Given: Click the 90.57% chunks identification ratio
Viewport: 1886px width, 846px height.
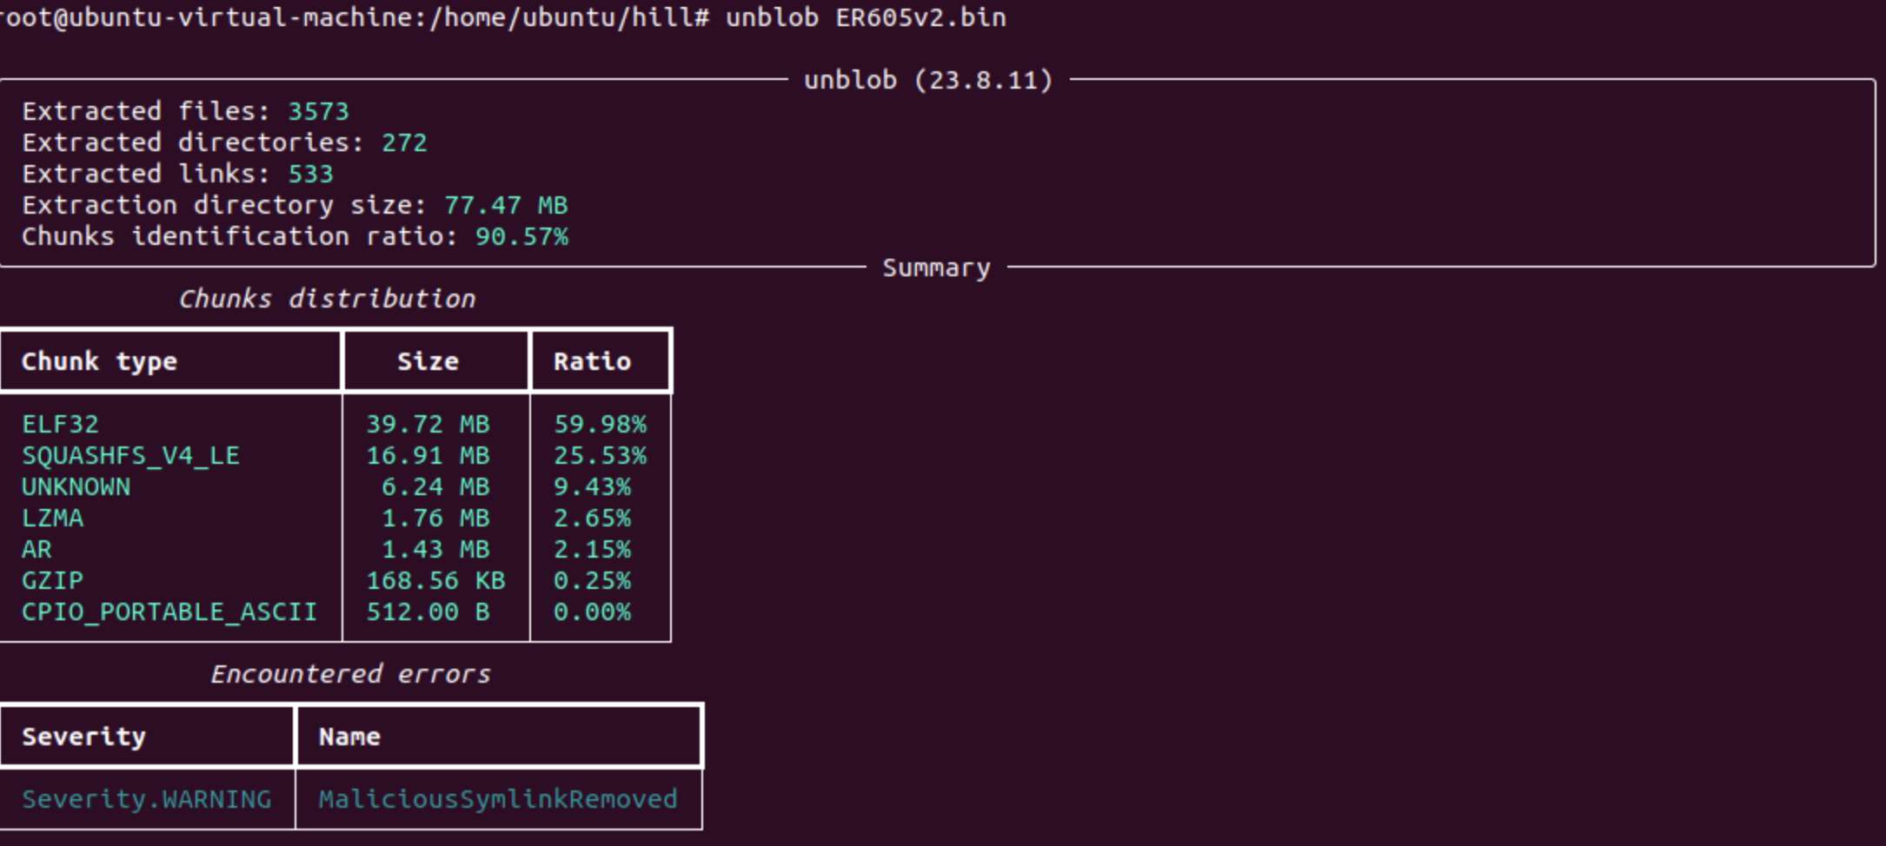Looking at the screenshot, I should (521, 237).
